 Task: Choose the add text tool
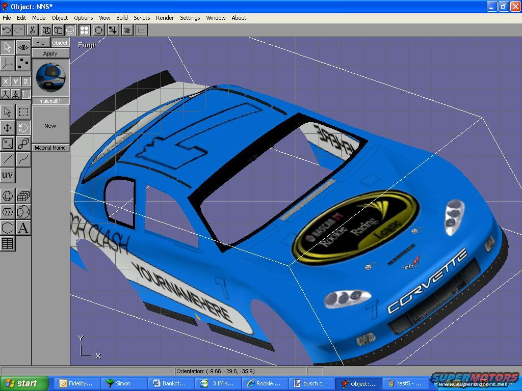[23, 228]
